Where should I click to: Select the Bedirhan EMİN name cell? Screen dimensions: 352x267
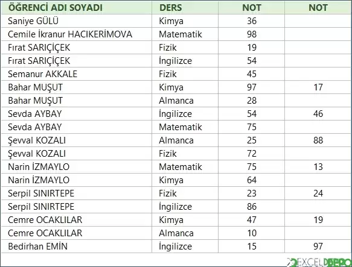coord(77,247)
